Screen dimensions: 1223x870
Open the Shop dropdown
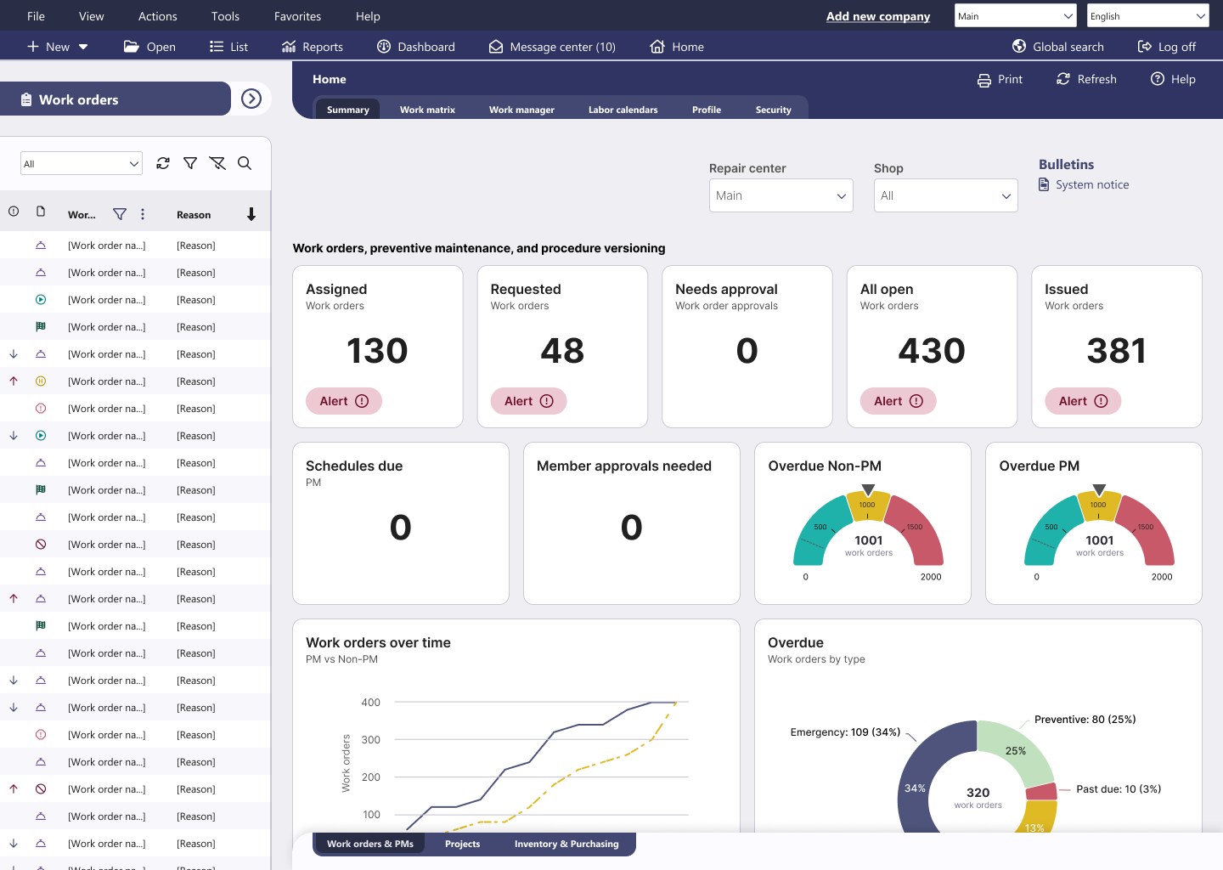click(x=945, y=195)
